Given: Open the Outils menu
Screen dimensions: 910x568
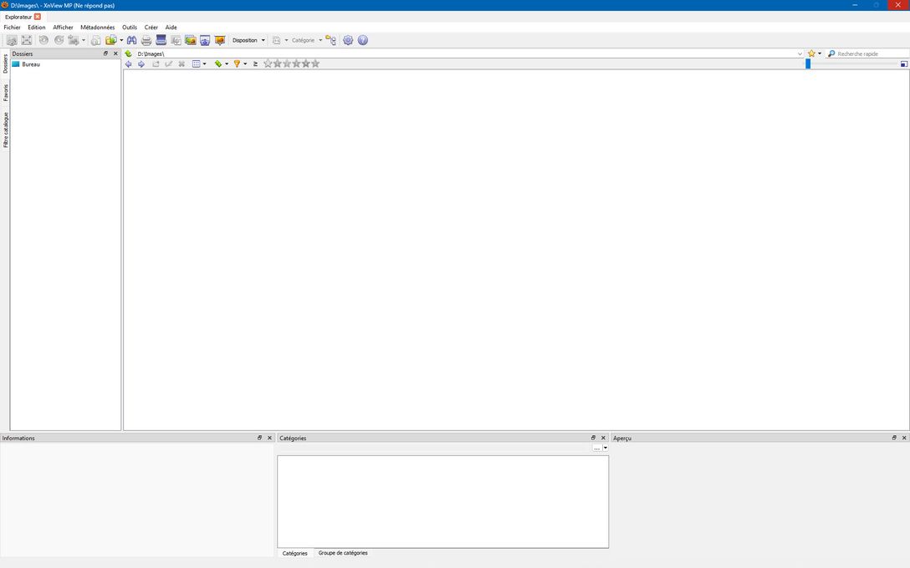Looking at the screenshot, I should pos(130,28).
